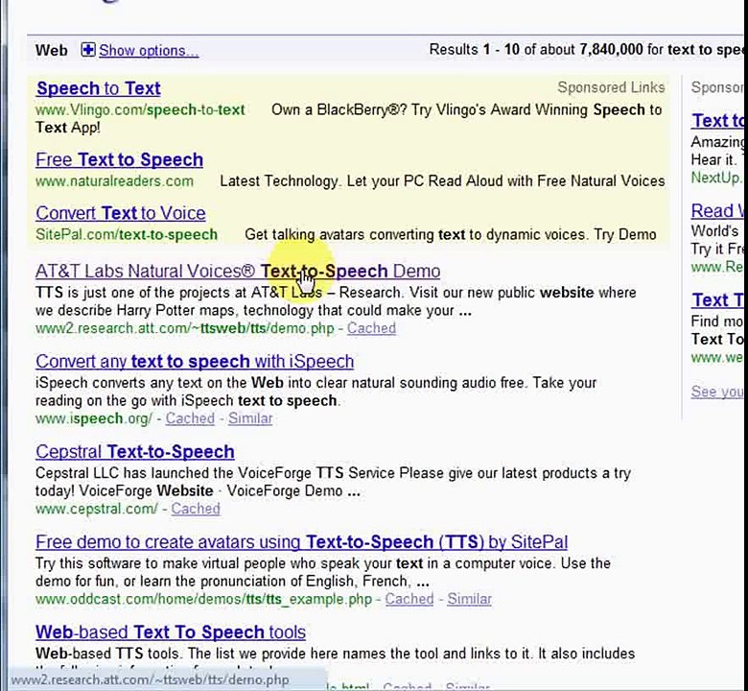Click the www.oddcast.com tts_example.php URL
The height and width of the screenshot is (691, 748).
click(x=203, y=599)
